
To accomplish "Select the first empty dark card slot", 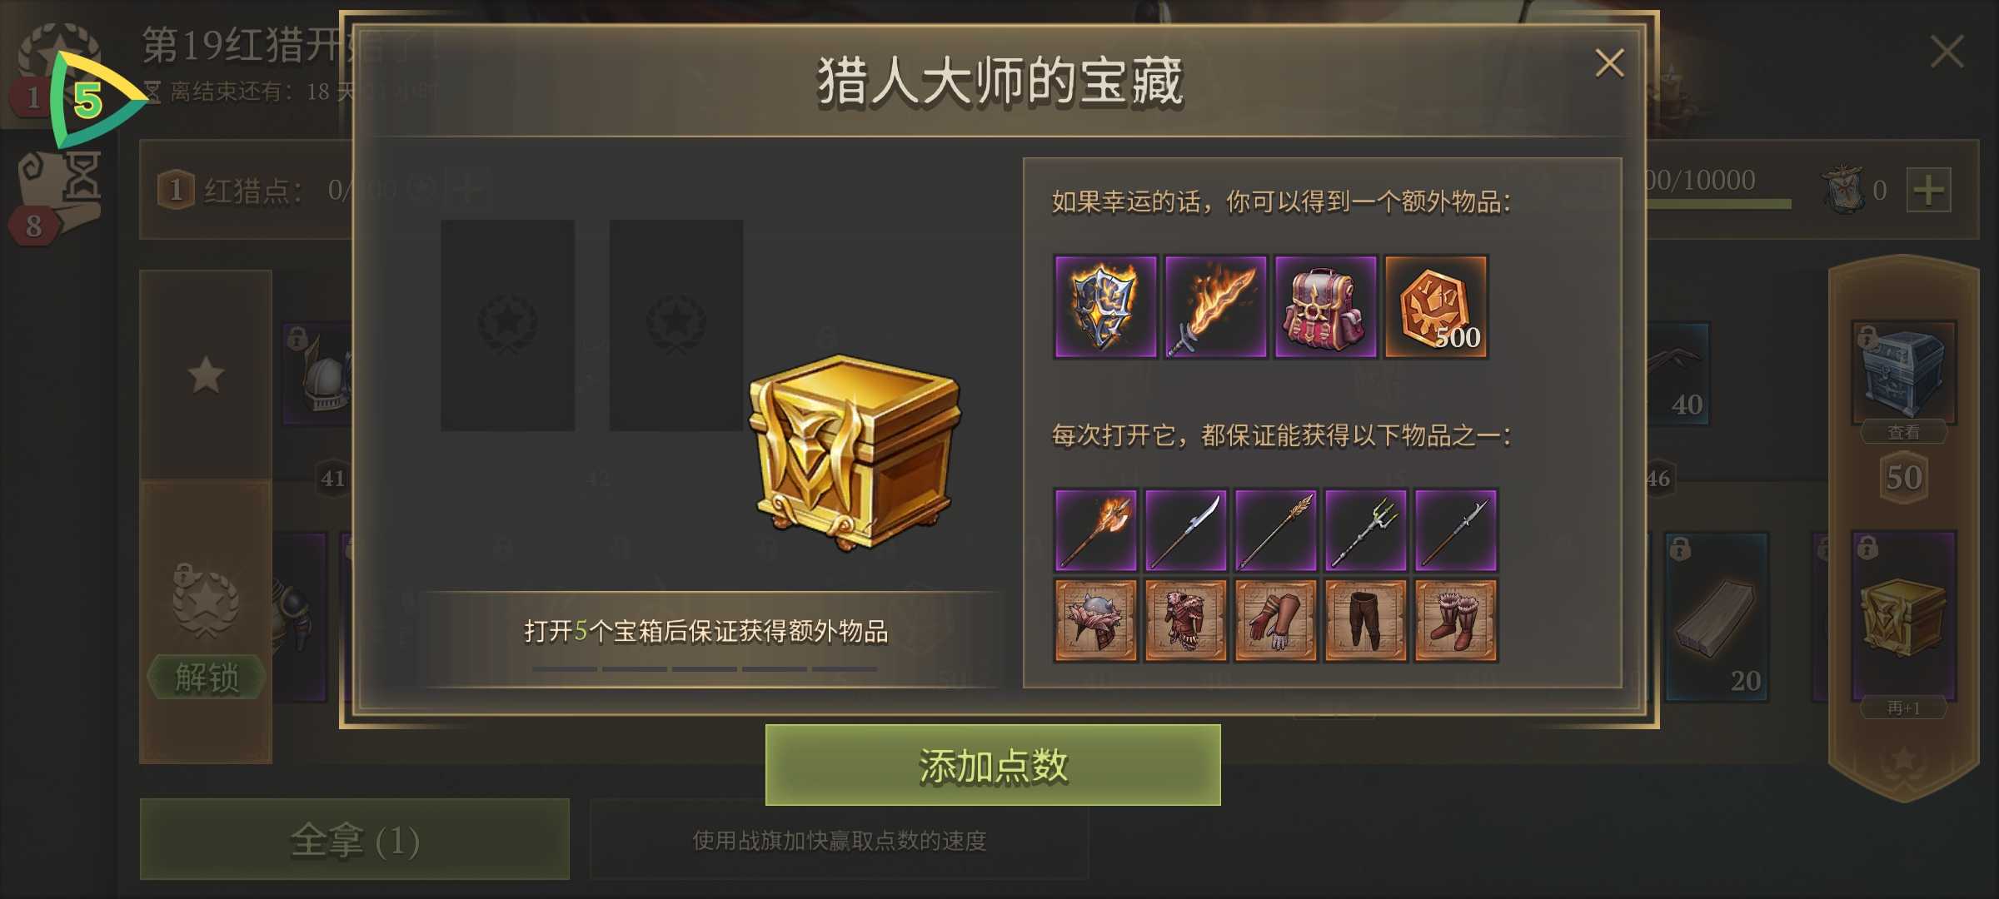I will [x=508, y=325].
